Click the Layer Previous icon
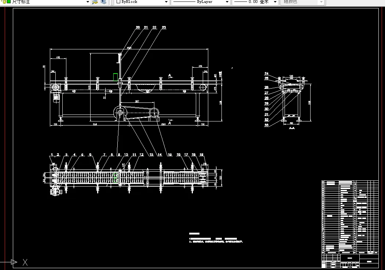Screen dimensions: 385x270 pyautogui.click(x=104, y=2)
